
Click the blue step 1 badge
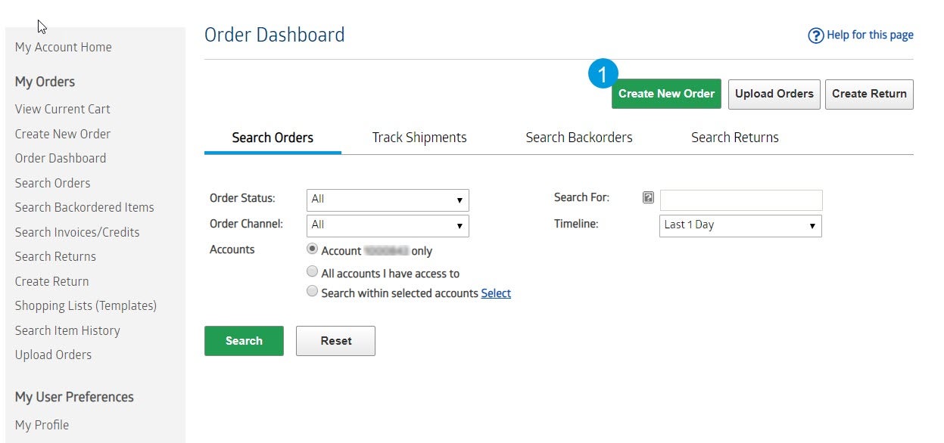tap(603, 74)
